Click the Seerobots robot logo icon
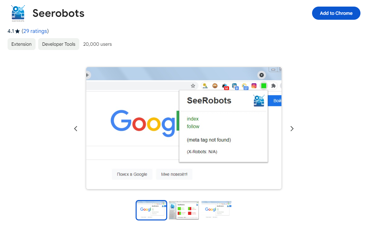This screenshot has height=228, width=370. [18, 13]
